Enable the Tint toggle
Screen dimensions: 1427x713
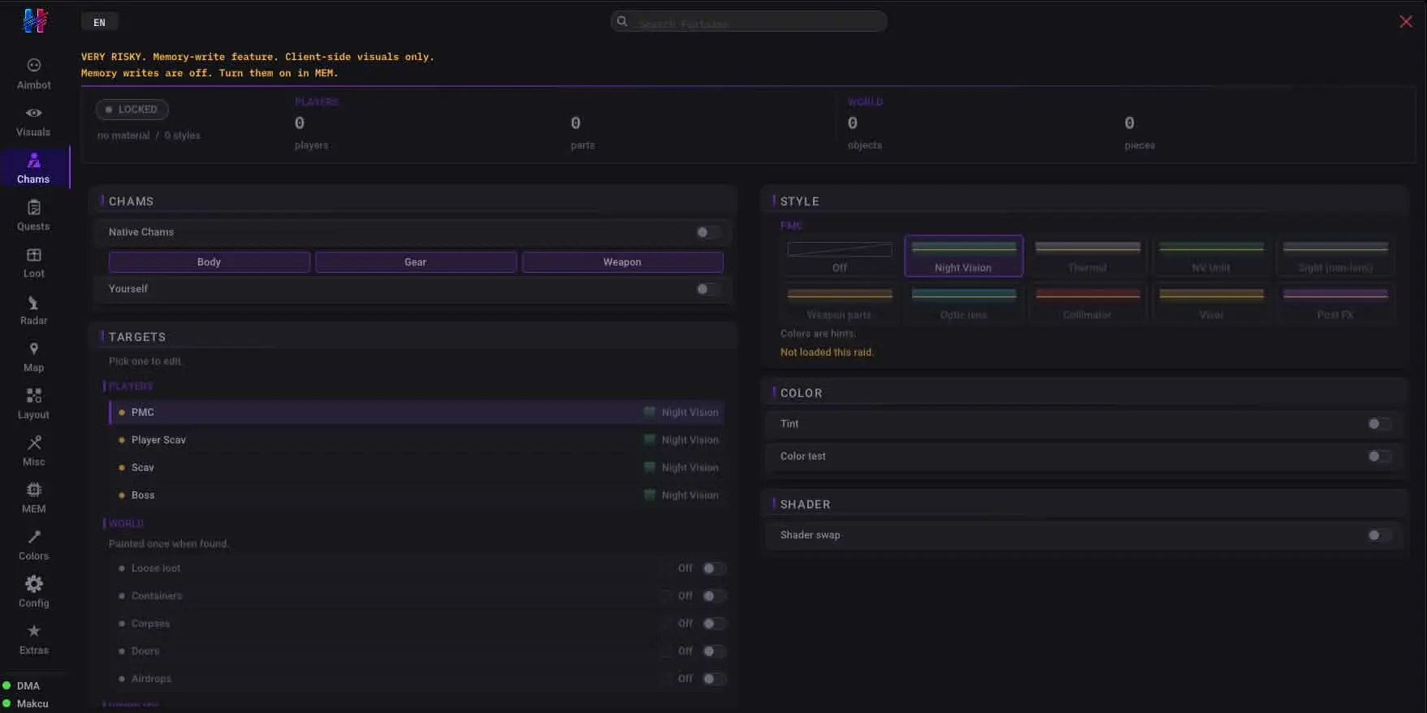click(1379, 424)
